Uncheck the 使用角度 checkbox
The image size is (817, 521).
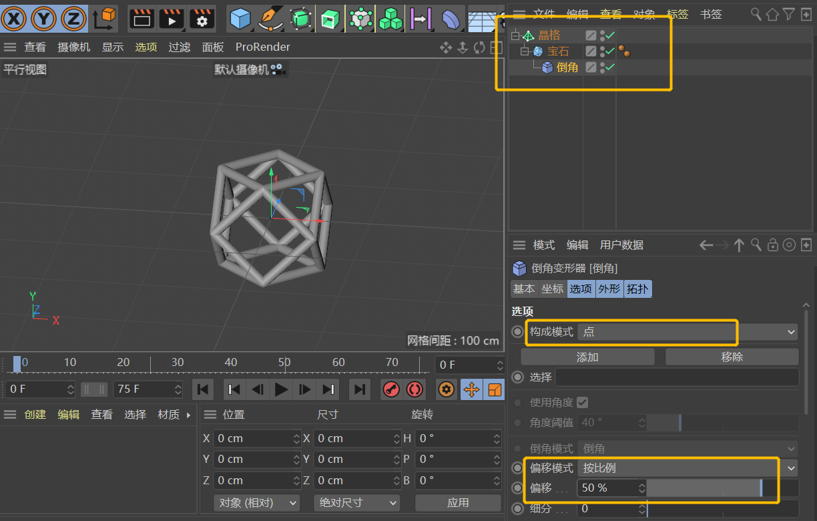point(583,402)
